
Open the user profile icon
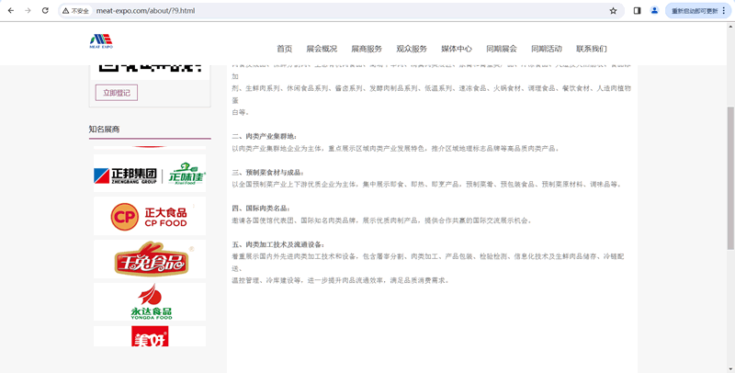pyautogui.click(x=654, y=11)
